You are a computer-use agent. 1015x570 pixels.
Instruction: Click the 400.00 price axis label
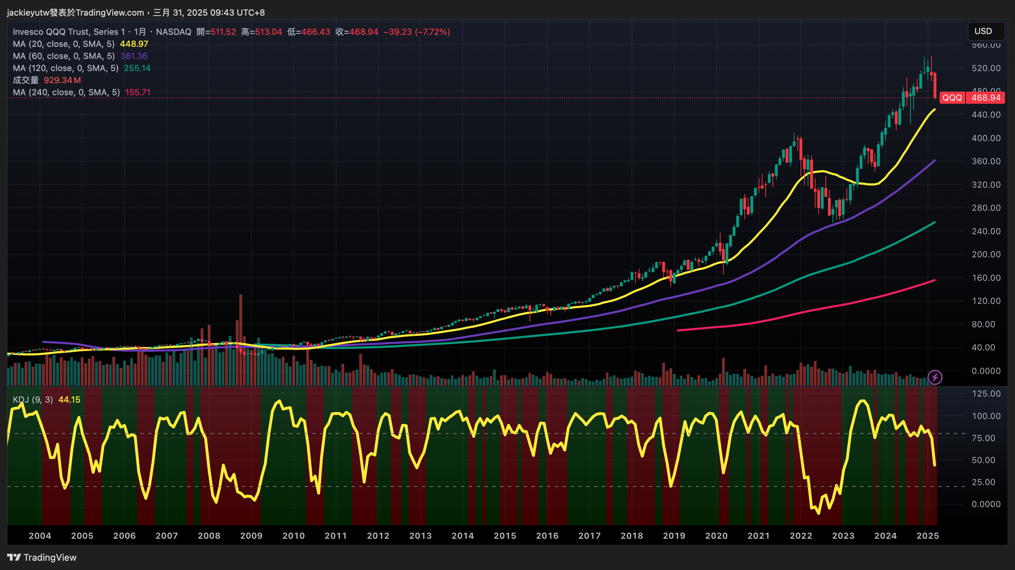(986, 138)
